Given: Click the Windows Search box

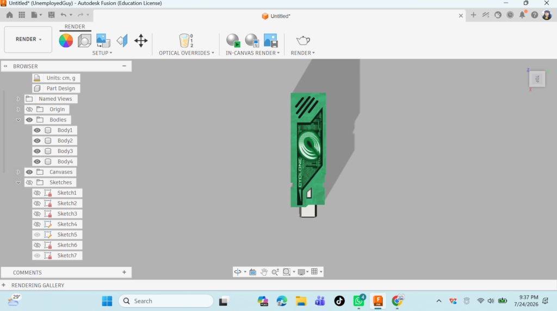Looking at the screenshot, I should [166, 301].
